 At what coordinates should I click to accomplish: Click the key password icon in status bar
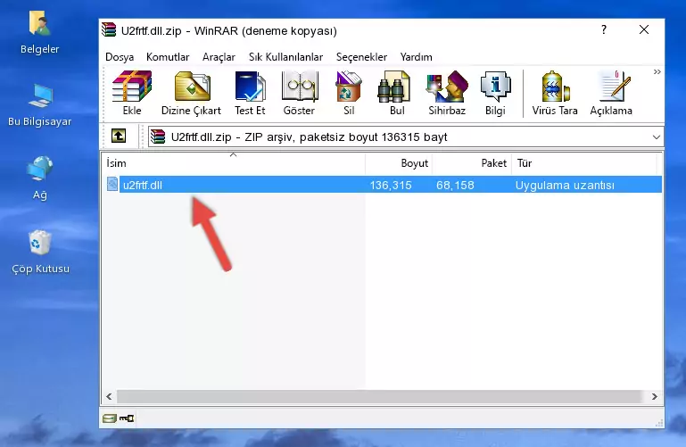point(127,418)
